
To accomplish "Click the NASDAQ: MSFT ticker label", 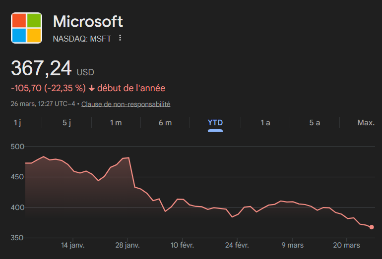I will tap(82, 39).
